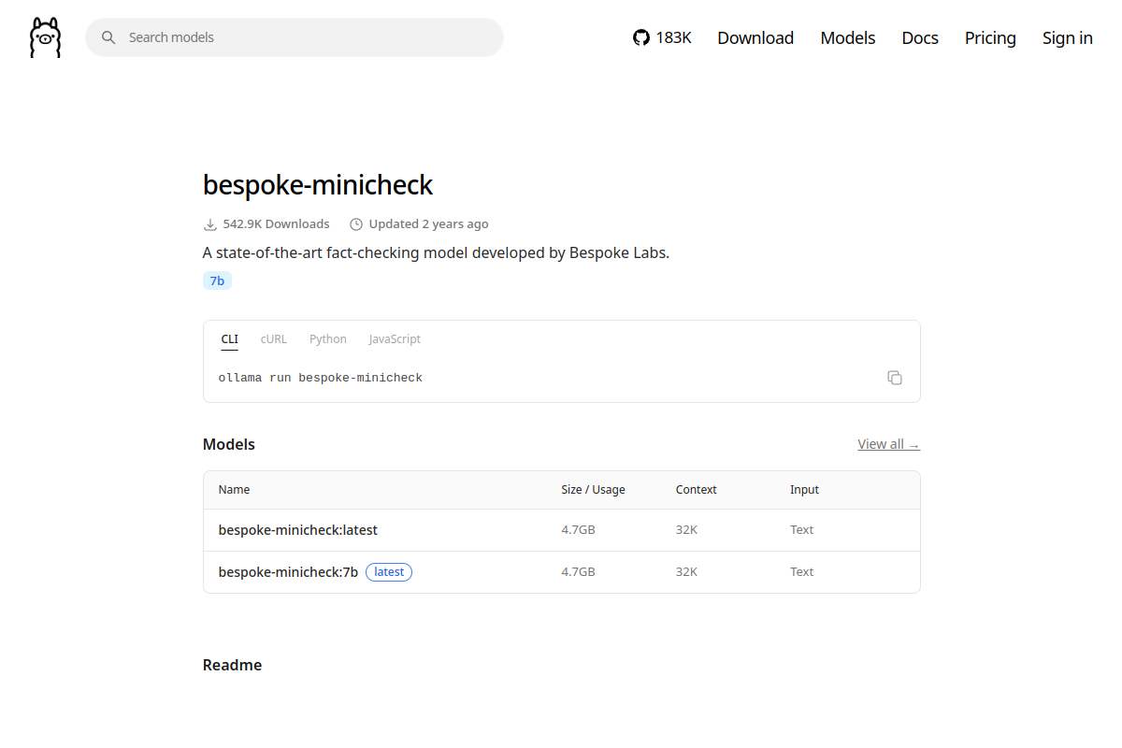Viewport: 1122px width, 748px height.
Task: Click 32K in the bespoke-minicheck:latest row
Action: click(x=686, y=530)
